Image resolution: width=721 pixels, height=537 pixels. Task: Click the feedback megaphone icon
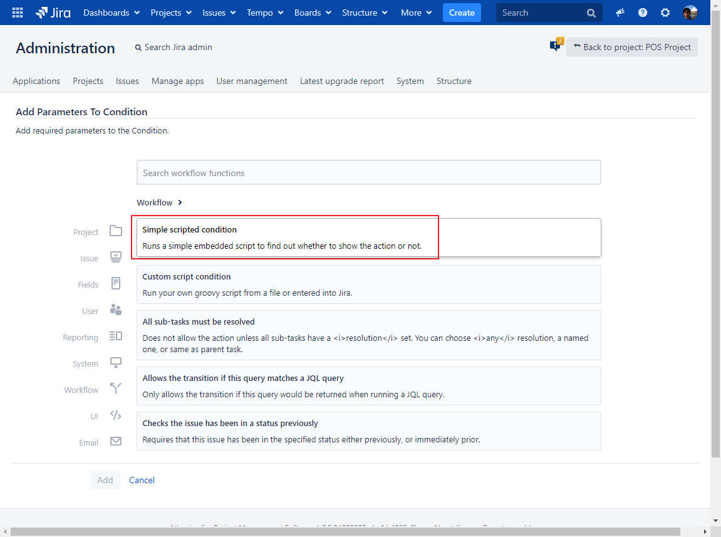(x=620, y=13)
